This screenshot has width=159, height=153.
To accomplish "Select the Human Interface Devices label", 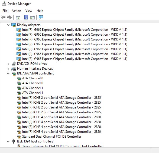I will [35, 69].
